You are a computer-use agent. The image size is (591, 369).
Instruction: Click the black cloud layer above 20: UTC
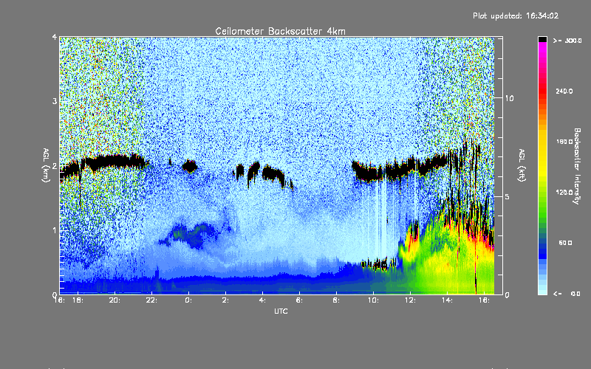point(113,162)
